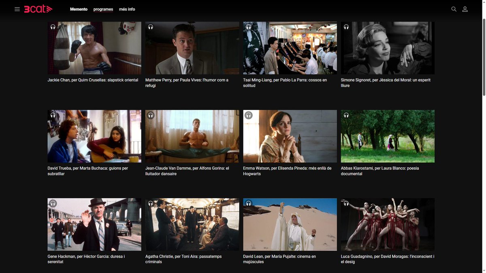
Task: Click headphones icon on Agatha Christie card
Action: click(x=151, y=203)
